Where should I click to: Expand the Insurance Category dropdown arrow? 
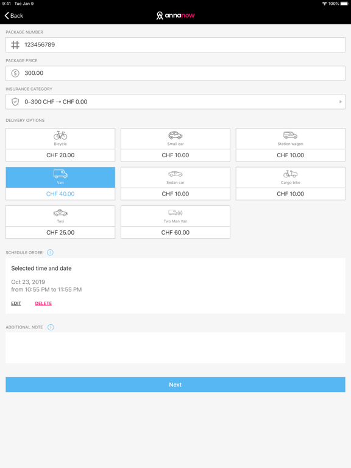point(341,102)
